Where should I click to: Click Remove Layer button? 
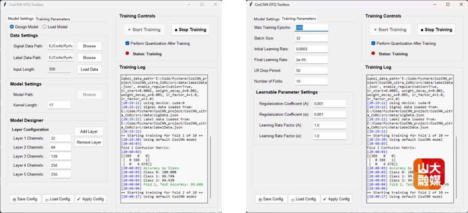coord(89,142)
